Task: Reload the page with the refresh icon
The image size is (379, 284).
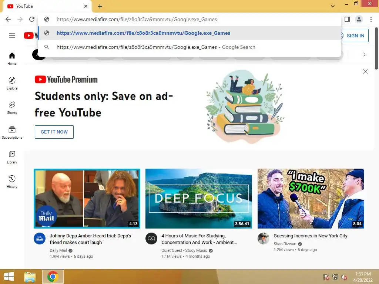Action: [32, 19]
